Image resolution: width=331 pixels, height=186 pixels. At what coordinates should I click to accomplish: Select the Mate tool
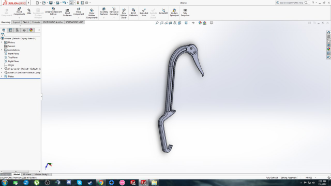coord(29,11)
